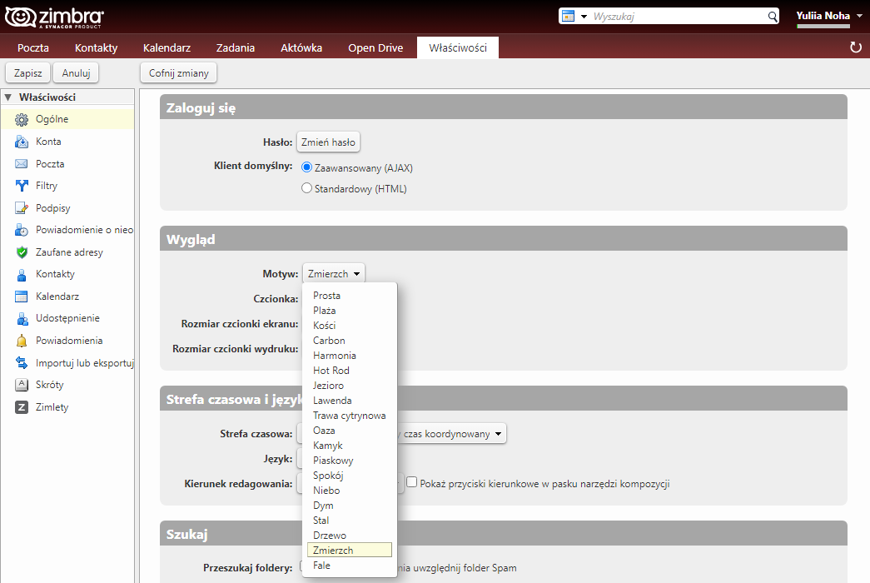Screen dimensions: 870x583
Task: Click the Skróty keyboard shortcuts icon
Action: click(x=22, y=385)
